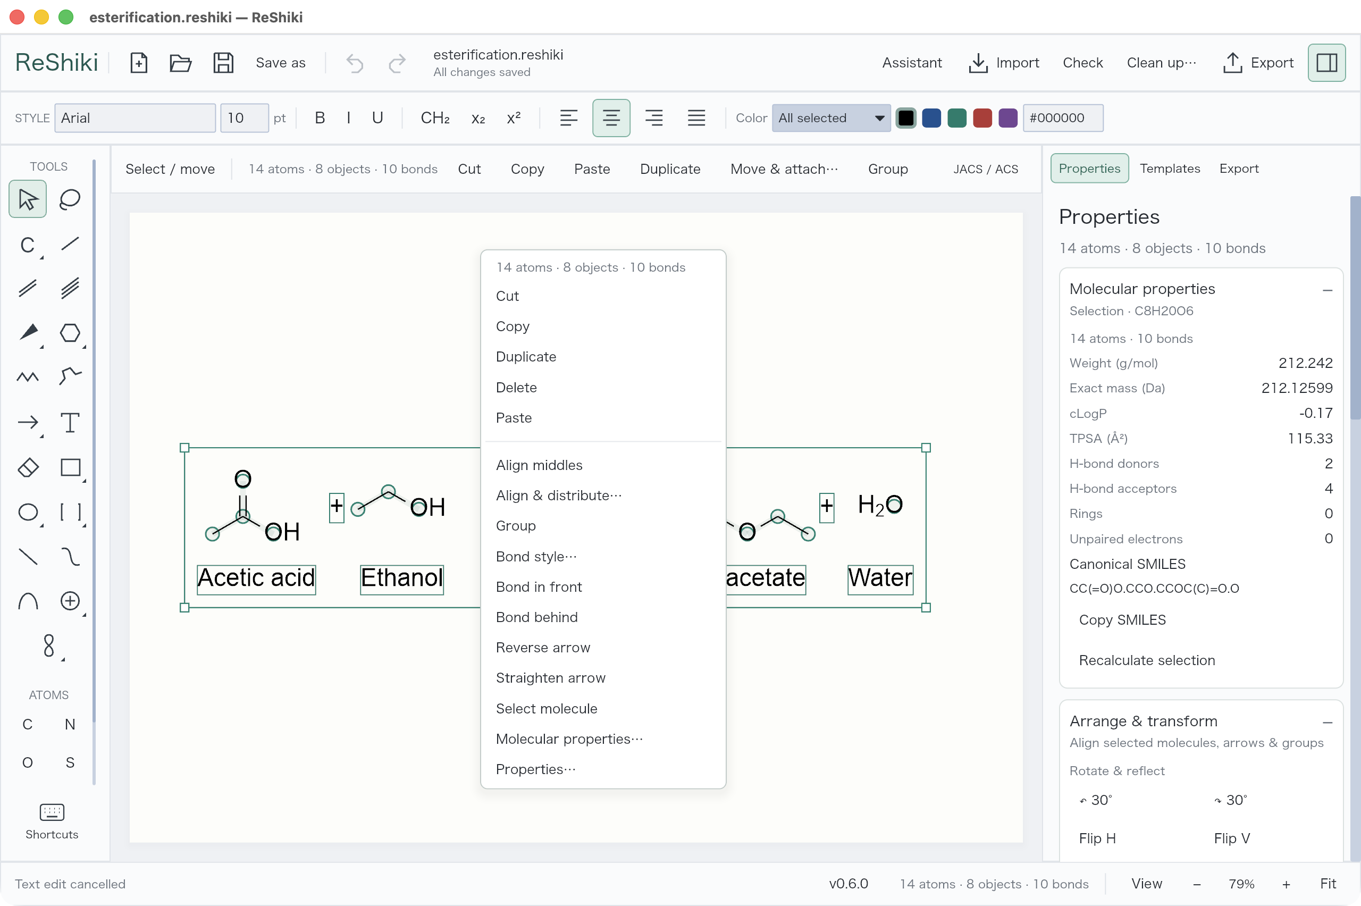
Task: Activate the text tool
Action: point(70,422)
